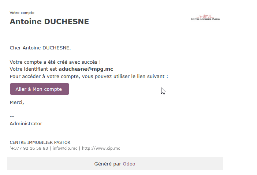Click the 'Généré par' text in footer bar
257x175 pixels.
(x=108, y=164)
